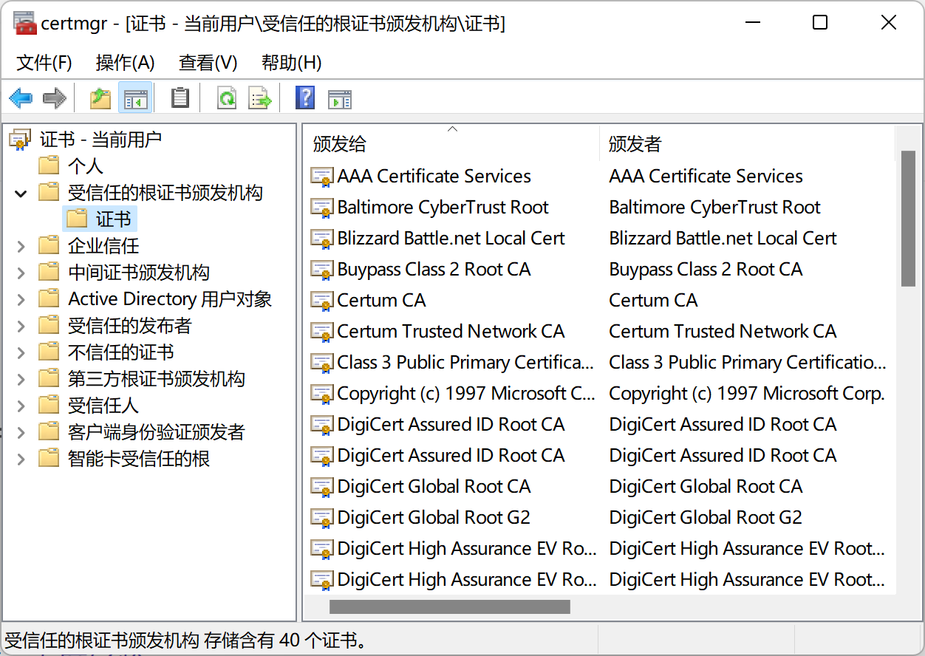Click the clipboard Copy toolbar icon
The image size is (925, 656).
click(180, 98)
